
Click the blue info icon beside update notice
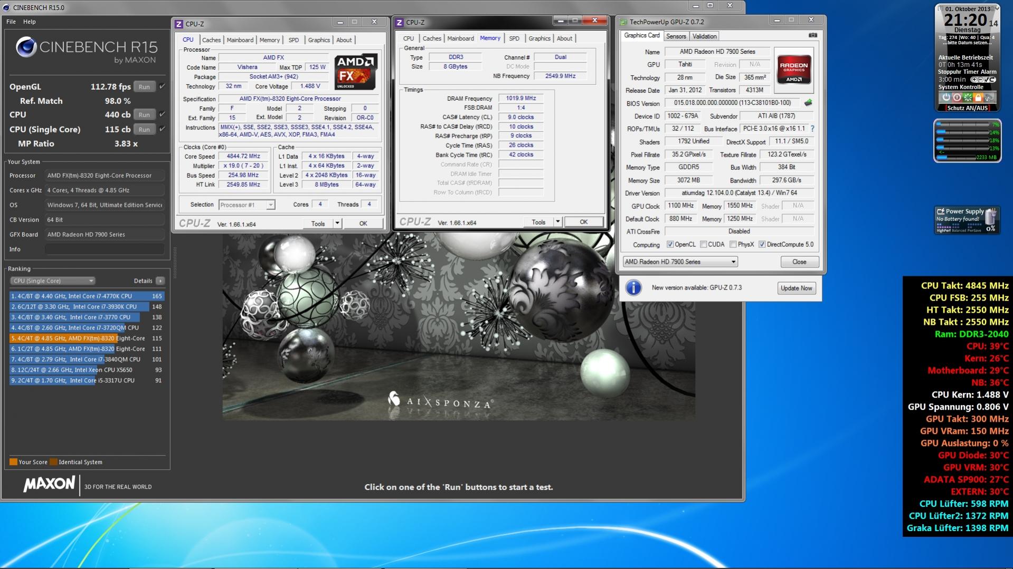pyautogui.click(x=633, y=288)
